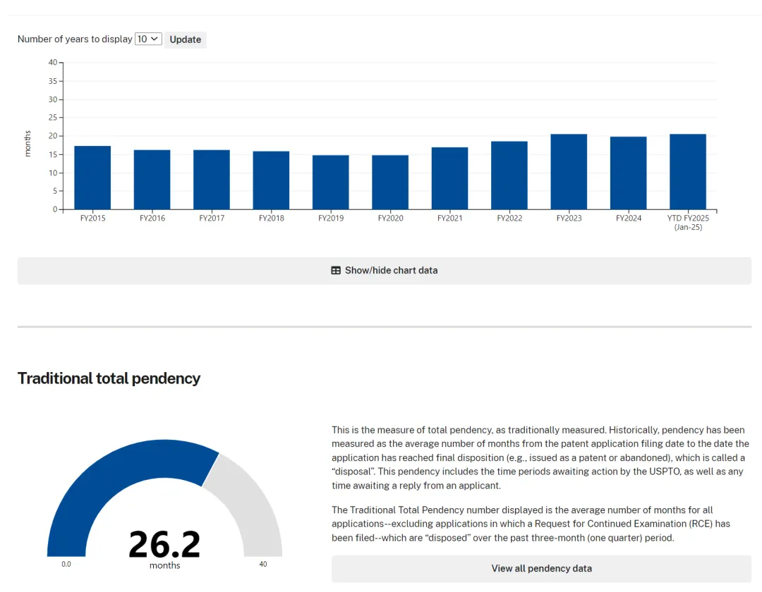The height and width of the screenshot is (592, 762).
Task: Click the gauge's 0.0 minimum label
Action: click(66, 564)
